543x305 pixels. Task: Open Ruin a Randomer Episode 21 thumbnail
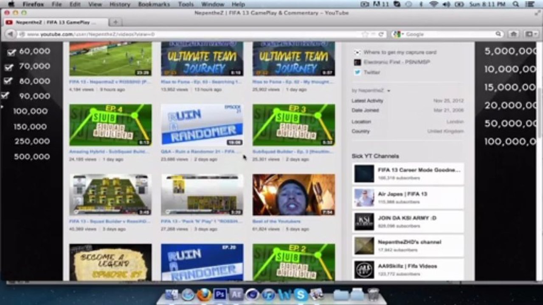[202, 125]
